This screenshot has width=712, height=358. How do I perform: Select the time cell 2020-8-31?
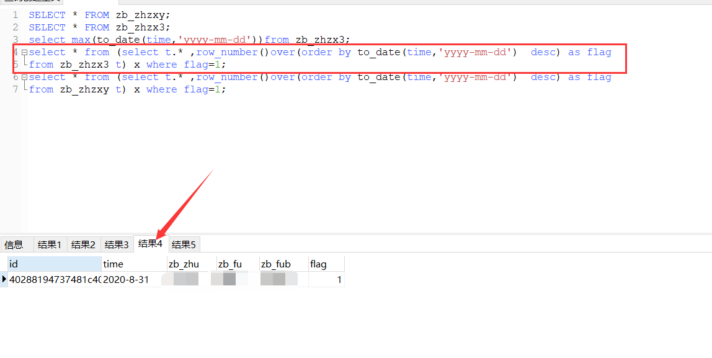click(x=134, y=279)
